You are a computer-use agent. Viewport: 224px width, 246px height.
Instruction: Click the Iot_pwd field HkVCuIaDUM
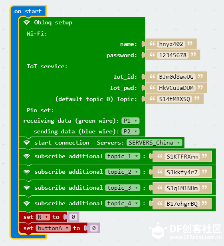(x=176, y=88)
